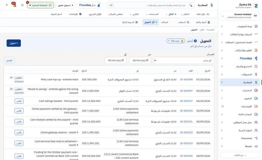
Task: Reverse the JE-000596 transfer
Action: pos(19,156)
